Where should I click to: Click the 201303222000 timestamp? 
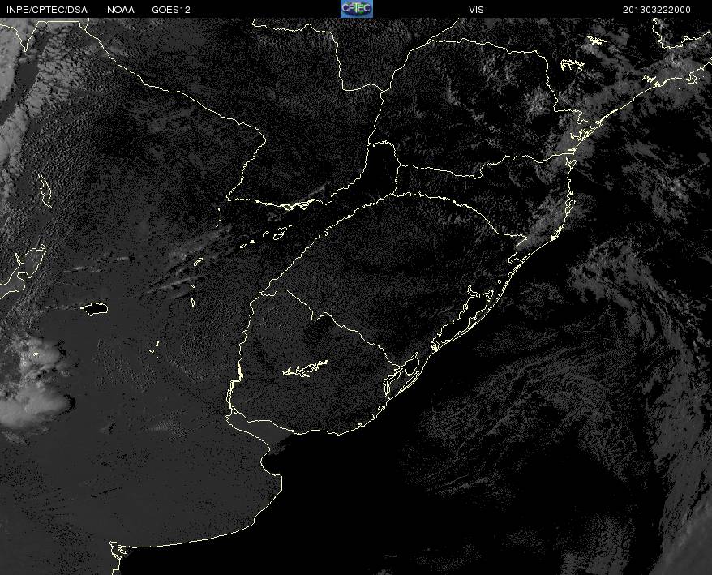coord(657,10)
